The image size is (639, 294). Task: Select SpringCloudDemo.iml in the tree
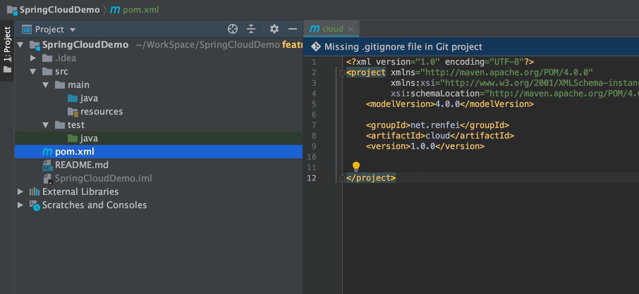tap(159, 178)
